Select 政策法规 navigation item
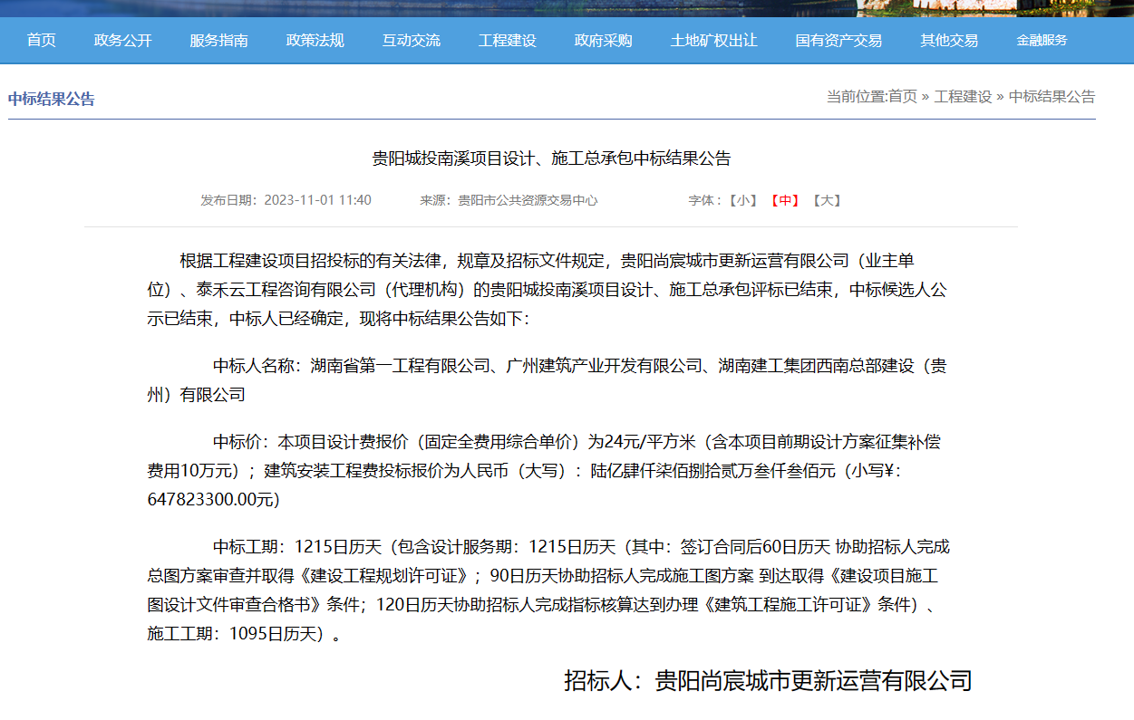 point(315,41)
